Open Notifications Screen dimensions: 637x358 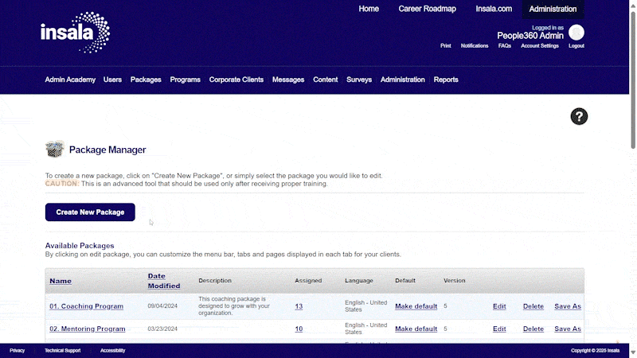(475, 46)
